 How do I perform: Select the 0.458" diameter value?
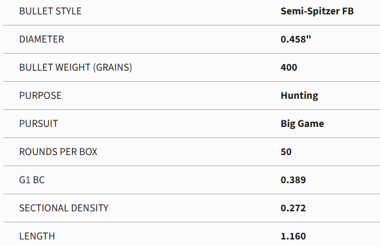click(x=296, y=39)
